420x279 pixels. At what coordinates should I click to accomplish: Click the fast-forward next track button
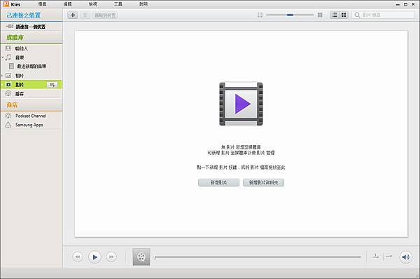point(111,257)
